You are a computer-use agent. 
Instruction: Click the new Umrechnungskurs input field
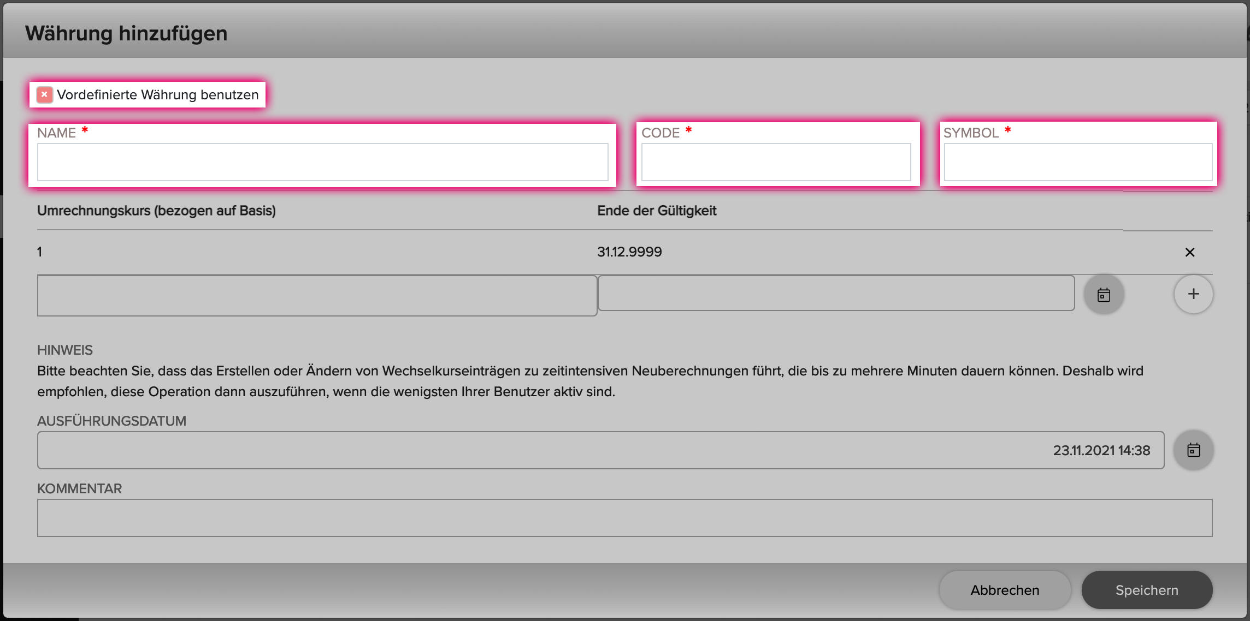317,295
